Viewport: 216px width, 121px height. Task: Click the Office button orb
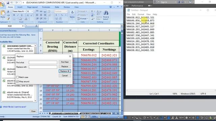(x=2, y=4)
